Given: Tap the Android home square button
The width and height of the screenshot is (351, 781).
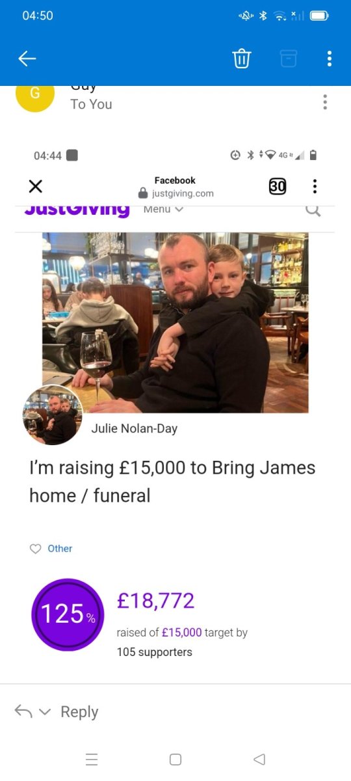Looking at the screenshot, I should [x=175, y=759].
